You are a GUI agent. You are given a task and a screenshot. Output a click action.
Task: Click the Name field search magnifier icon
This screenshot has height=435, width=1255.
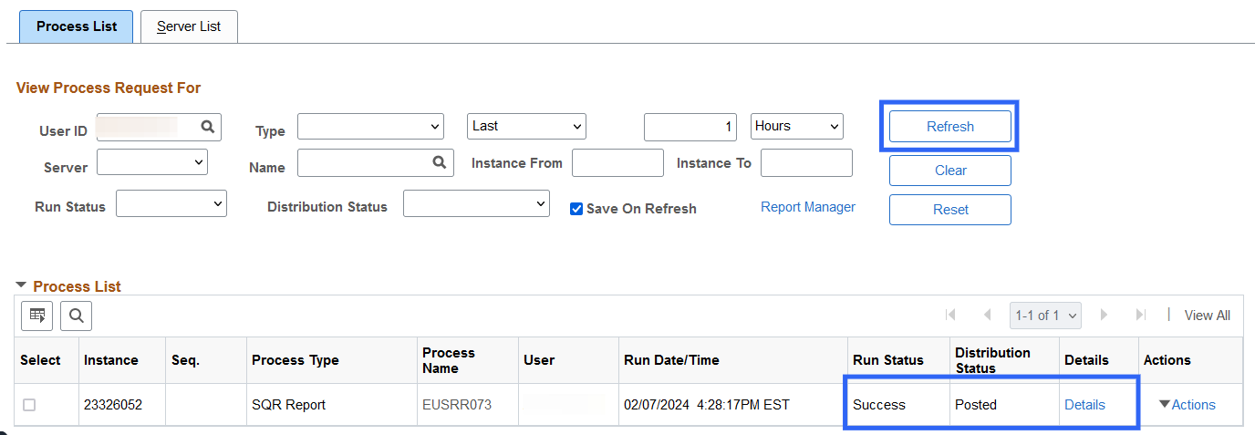440,162
